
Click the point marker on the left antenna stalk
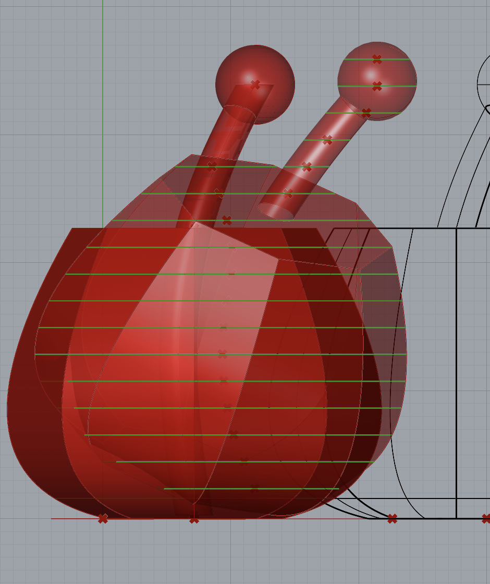click(212, 166)
